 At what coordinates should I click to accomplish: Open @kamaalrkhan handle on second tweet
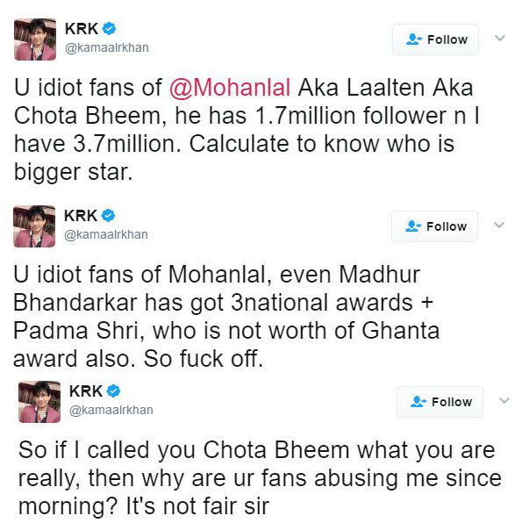(106, 234)
